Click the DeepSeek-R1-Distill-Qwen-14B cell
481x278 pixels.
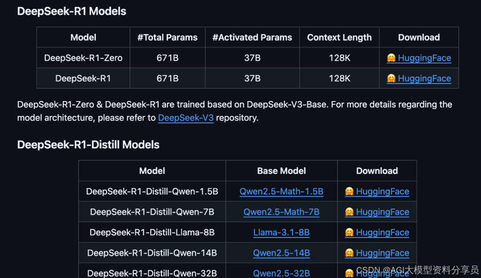click(x=152, y=253)
